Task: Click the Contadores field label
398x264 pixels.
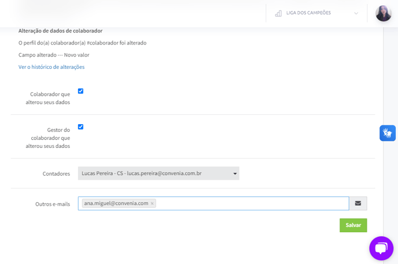Action: 56,173
